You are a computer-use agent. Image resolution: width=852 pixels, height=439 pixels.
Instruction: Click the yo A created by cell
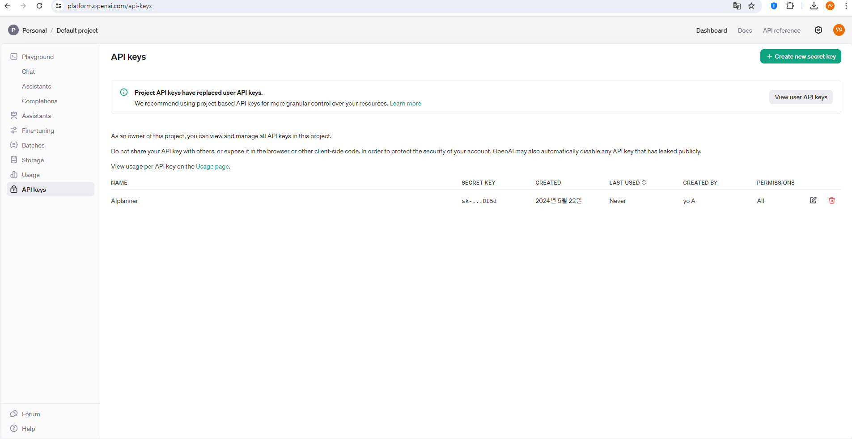click(689, 201)
